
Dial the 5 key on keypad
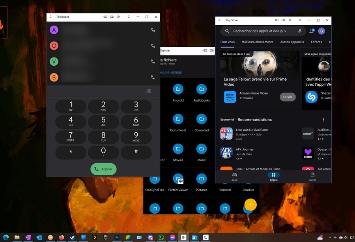coord(103,122)
